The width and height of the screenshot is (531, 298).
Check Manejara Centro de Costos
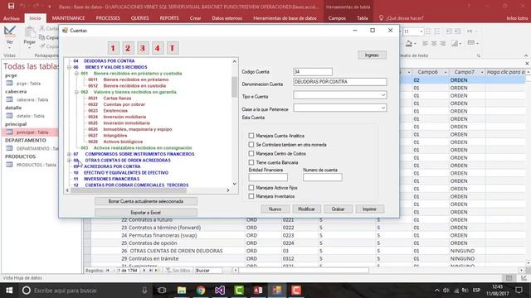tap(251, 153)
